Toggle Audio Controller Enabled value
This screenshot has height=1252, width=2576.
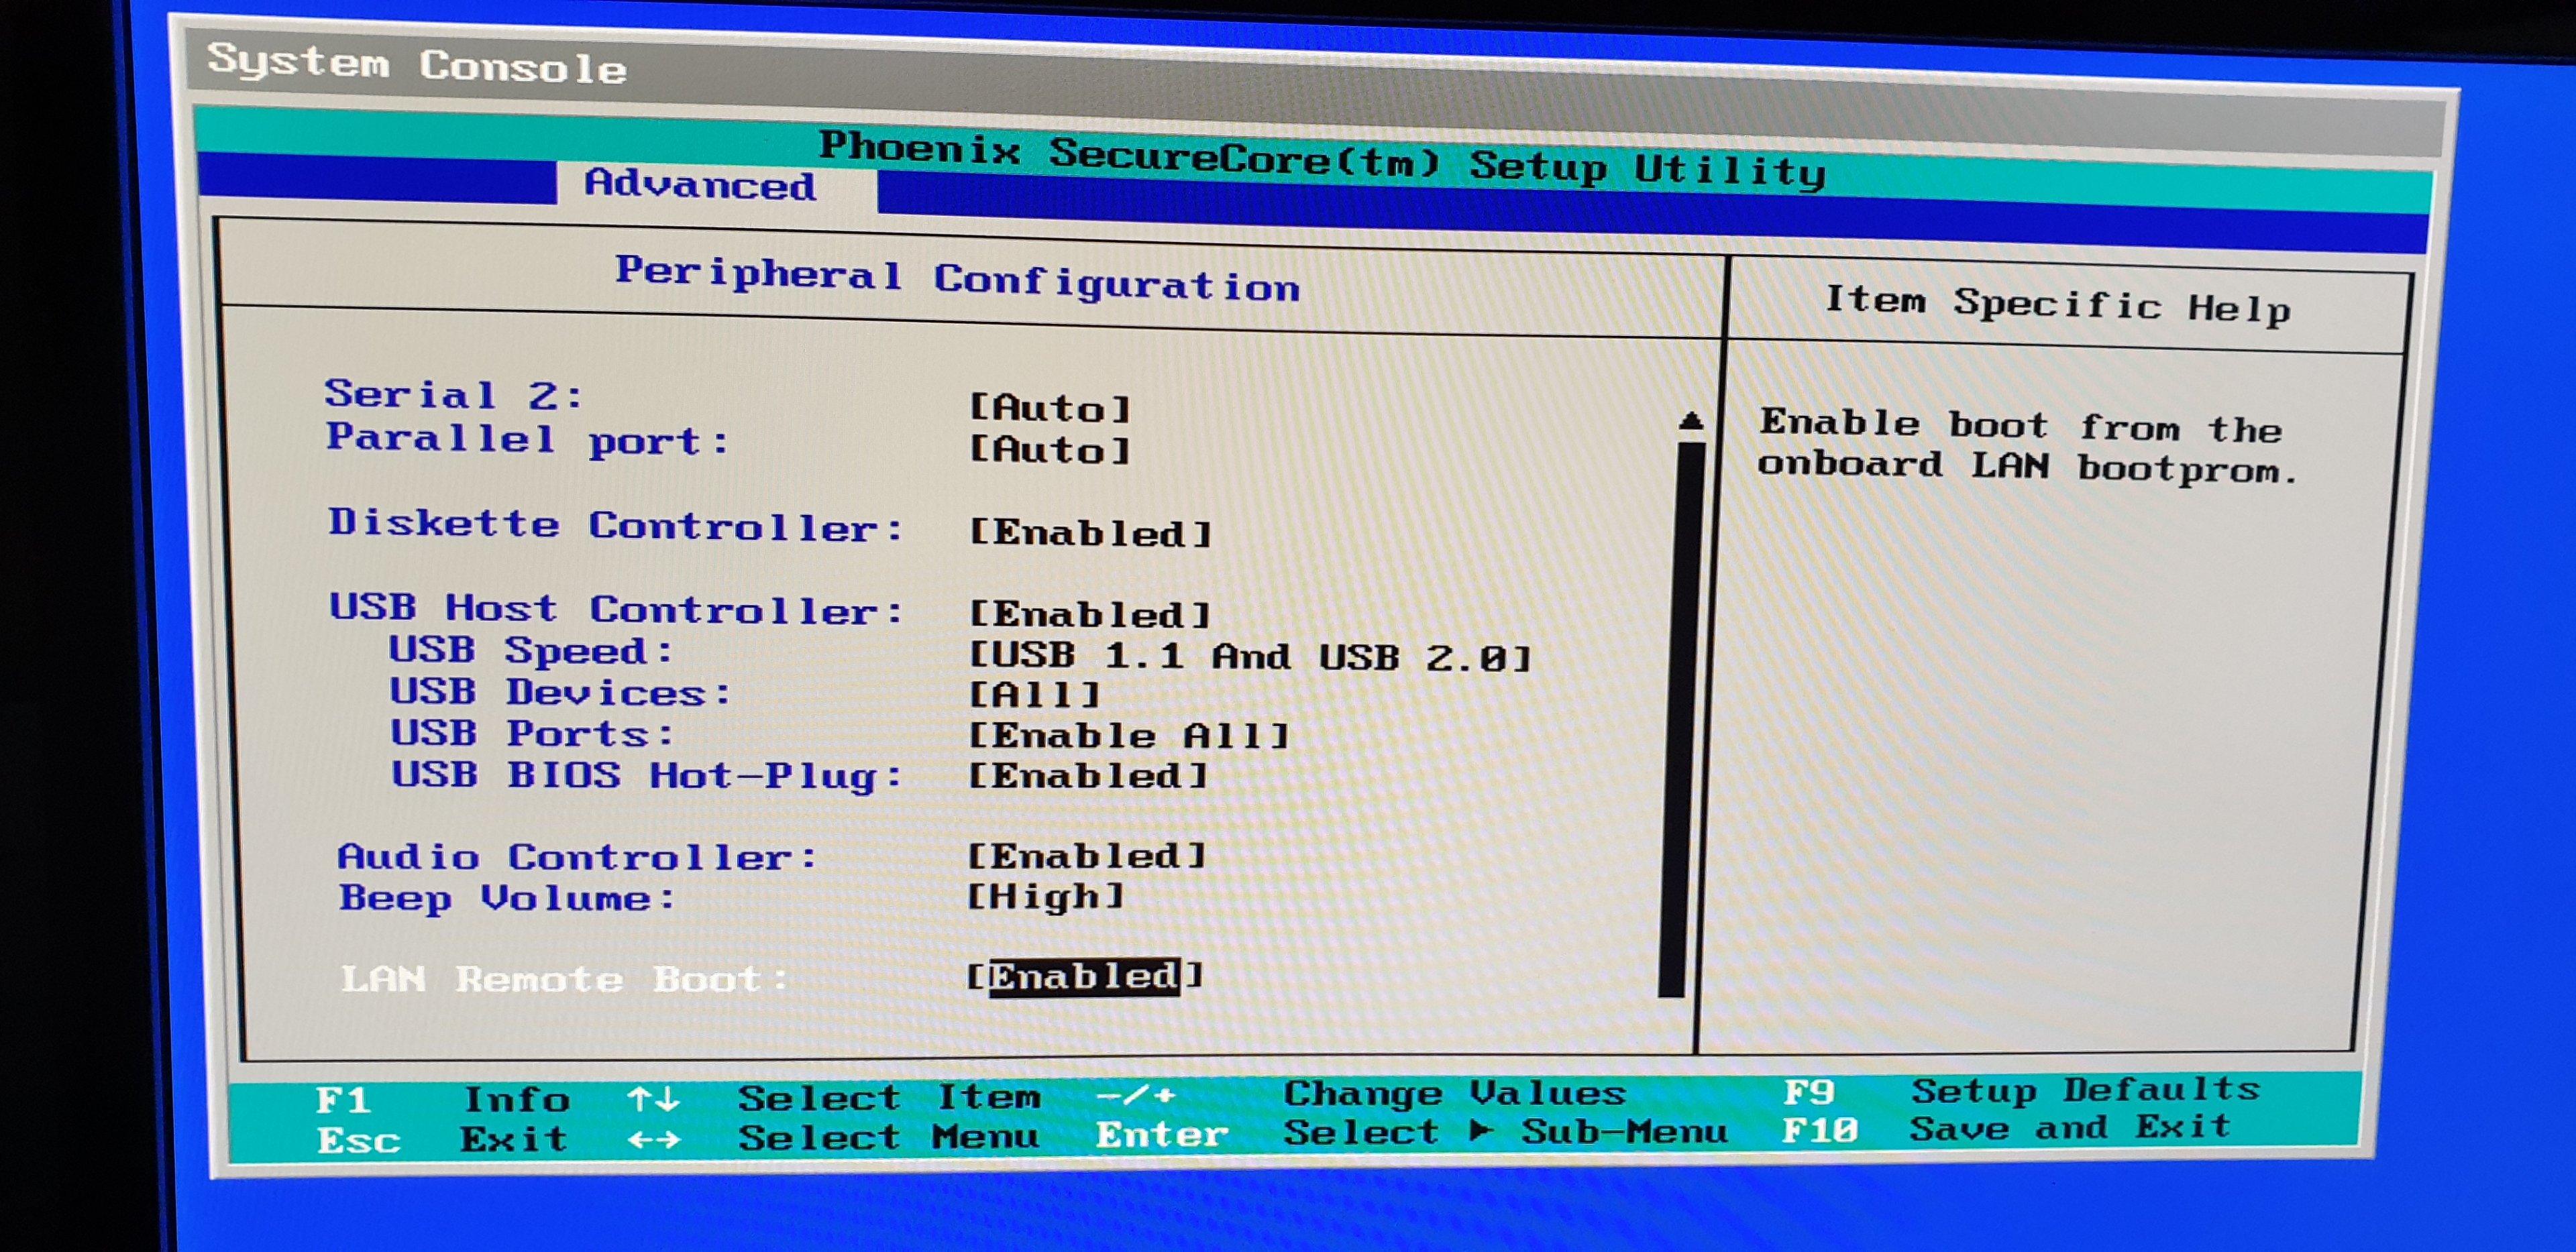[x=1087, y=856]
